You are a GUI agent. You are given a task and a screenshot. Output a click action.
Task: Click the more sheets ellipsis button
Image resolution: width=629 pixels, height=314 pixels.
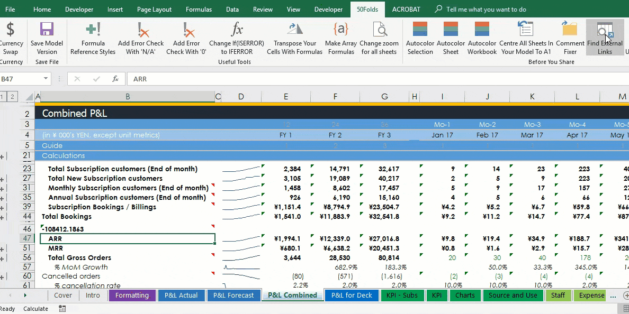click(x=613, y=296)
